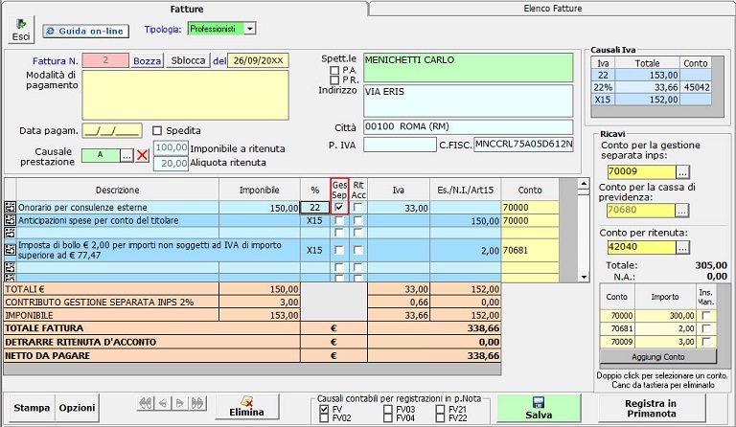The width and height of the screenshot is (736, 427).
Task: Switch to the Elenco Fatture tab
Action: (552, 9)
